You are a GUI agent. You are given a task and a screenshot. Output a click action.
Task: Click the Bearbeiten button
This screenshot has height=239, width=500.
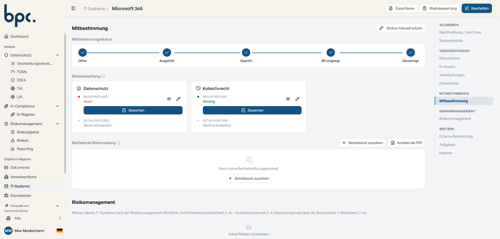pos(477,8)
